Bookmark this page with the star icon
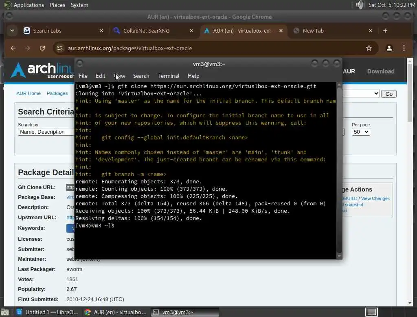 369,48
